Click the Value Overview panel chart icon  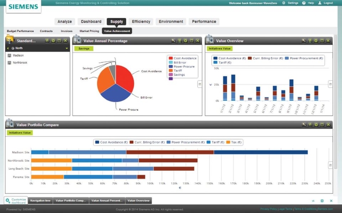click(210, 41)
